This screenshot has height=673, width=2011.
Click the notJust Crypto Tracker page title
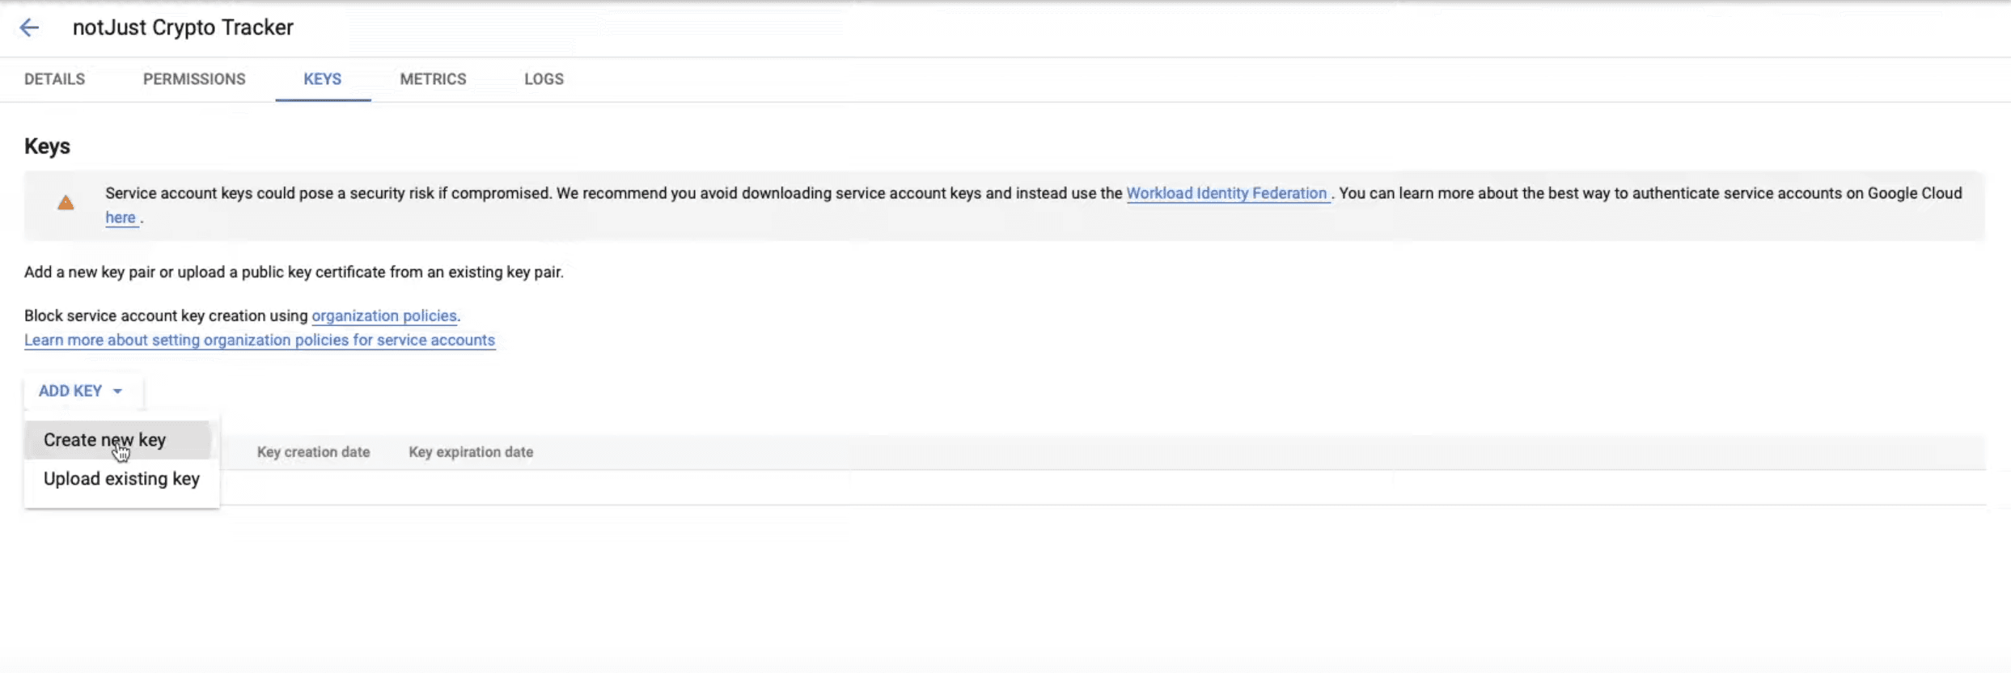click(x=183, y=28)
